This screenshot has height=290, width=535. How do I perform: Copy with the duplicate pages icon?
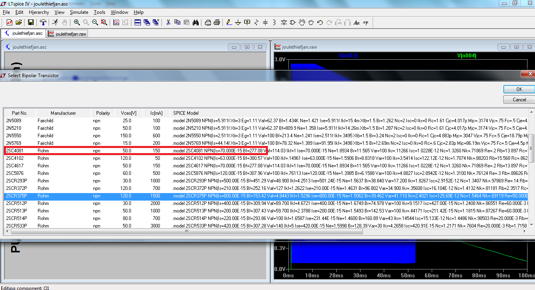pyautogui.click(x=177, y=22)
